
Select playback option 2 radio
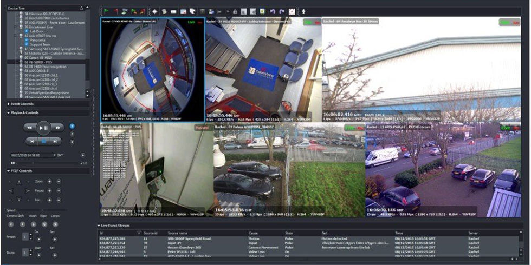[x=72, y=134]
